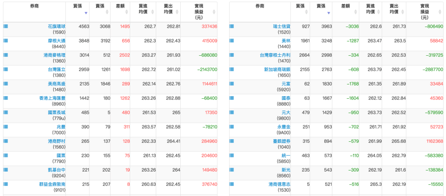Select difference value -3036

(x=352, y=27)
